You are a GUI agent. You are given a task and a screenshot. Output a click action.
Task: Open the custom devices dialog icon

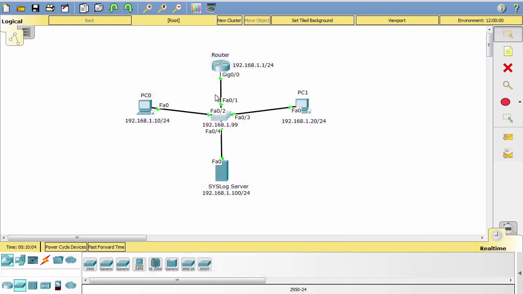(211, 8)
